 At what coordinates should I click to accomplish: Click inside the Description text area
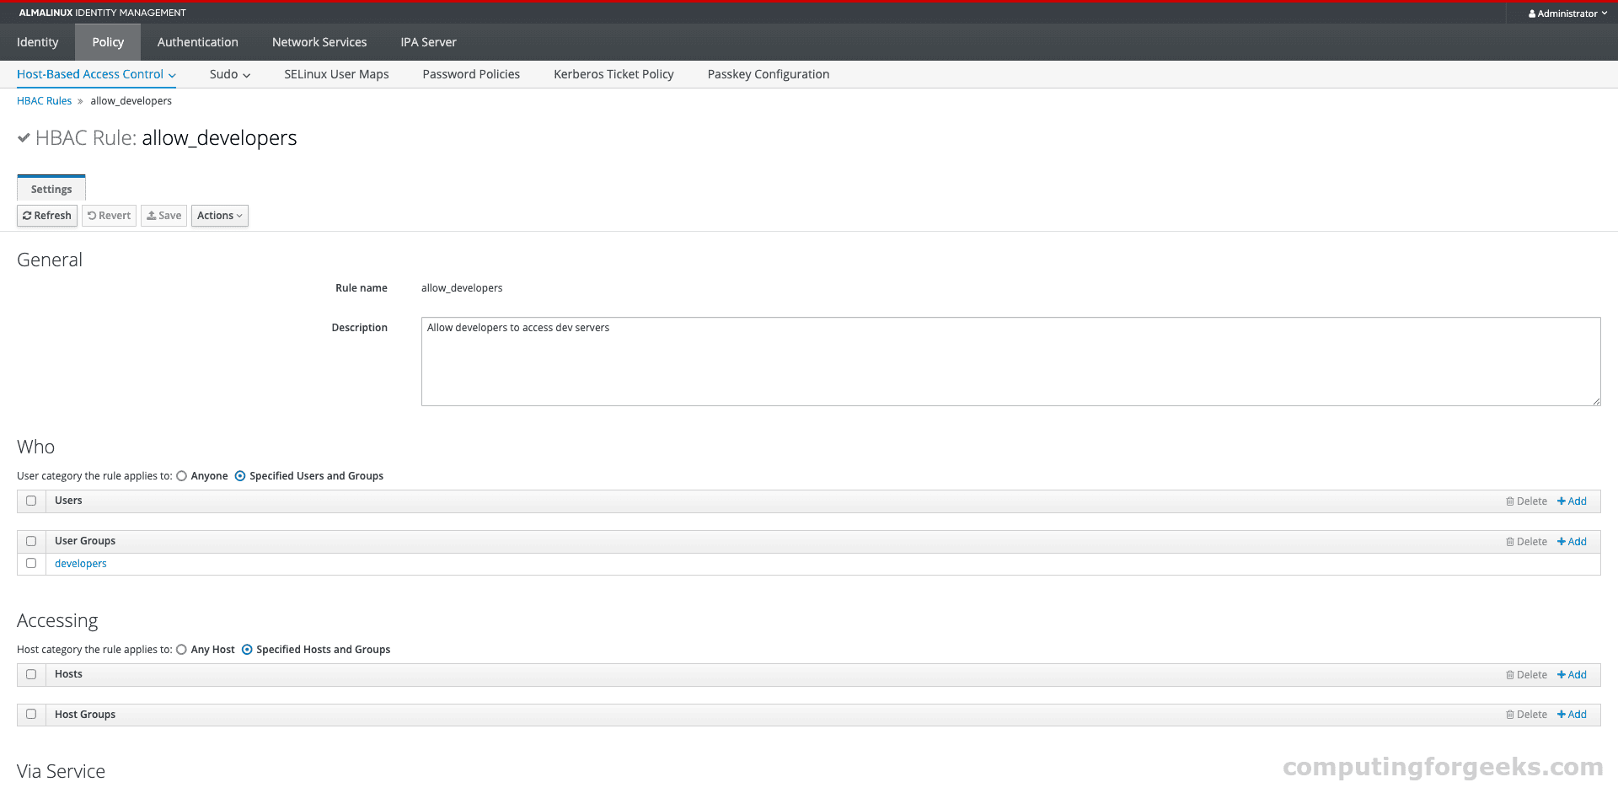[x=843, y=362]
